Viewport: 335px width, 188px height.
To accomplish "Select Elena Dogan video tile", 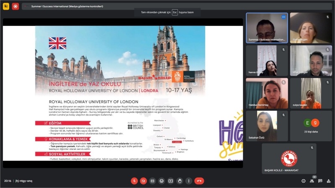I will [311, 28].
